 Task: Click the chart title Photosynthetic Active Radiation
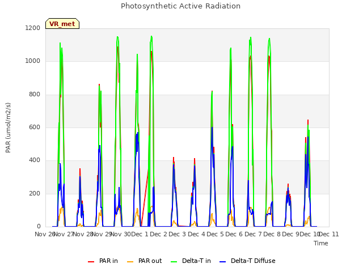click(180, 6)
